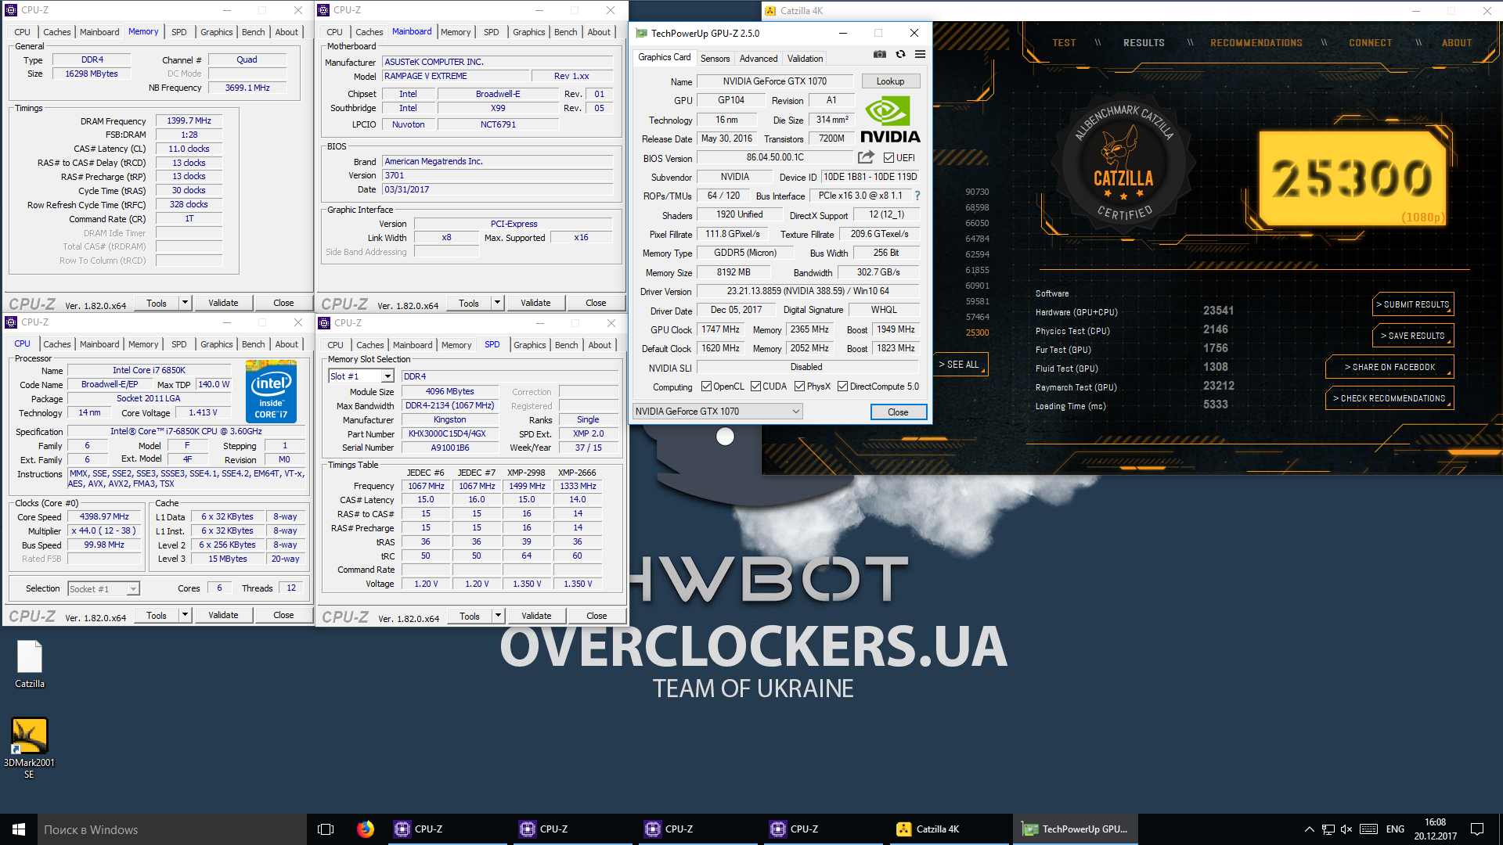
Task: Click the network tray icon
Action: [x=1328, y=829]
